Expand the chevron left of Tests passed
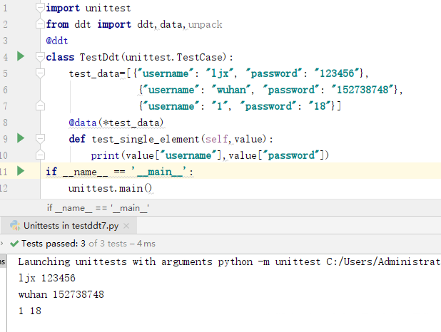 (4, 244)
